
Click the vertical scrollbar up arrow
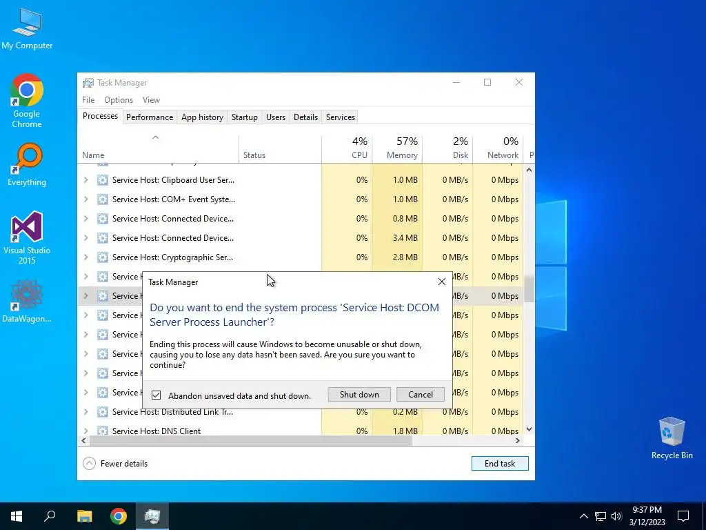[529, 170]
